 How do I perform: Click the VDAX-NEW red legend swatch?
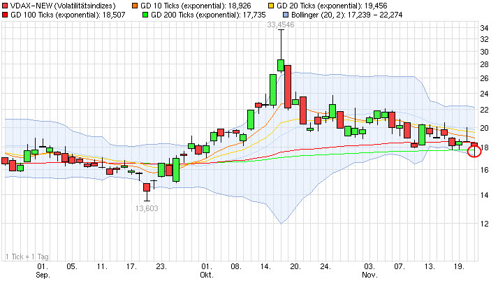(5, 6)
